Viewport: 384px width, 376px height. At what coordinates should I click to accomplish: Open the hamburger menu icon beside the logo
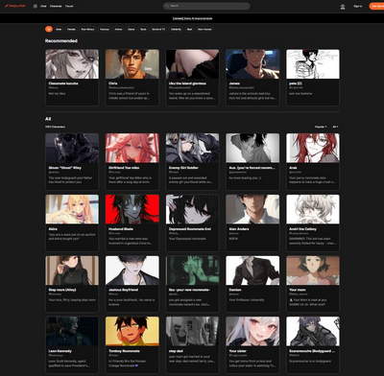(x=36, y=6)
